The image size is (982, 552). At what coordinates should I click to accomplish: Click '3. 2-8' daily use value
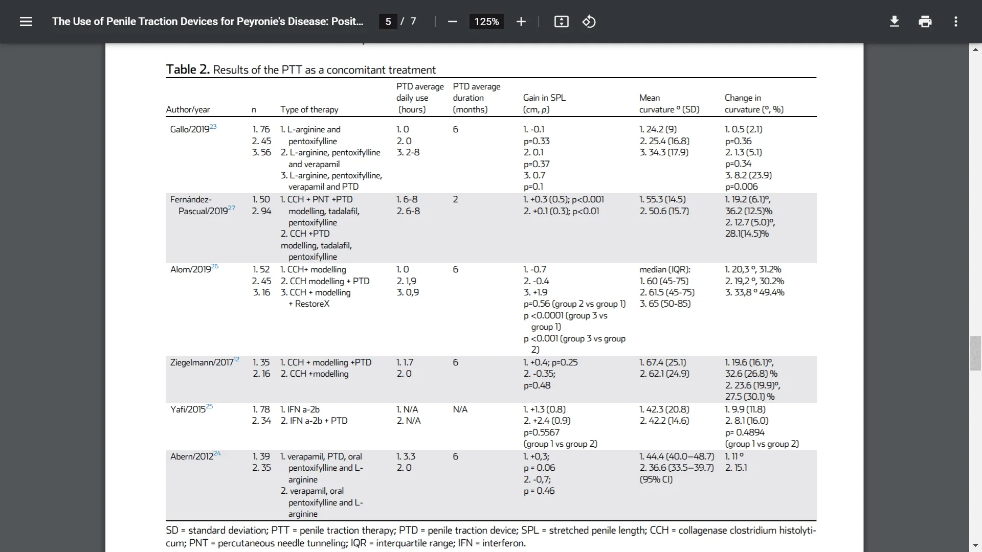(408, 152)
